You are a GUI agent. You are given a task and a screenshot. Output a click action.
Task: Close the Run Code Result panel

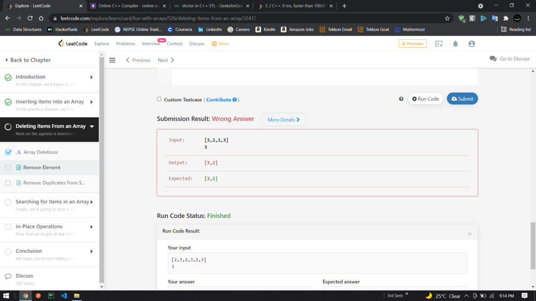pos(470,234)
